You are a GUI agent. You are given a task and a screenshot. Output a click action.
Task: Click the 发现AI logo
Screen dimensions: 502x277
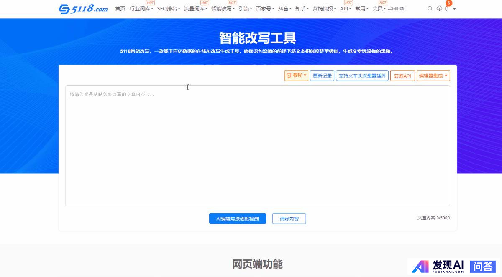click(438, 266)
